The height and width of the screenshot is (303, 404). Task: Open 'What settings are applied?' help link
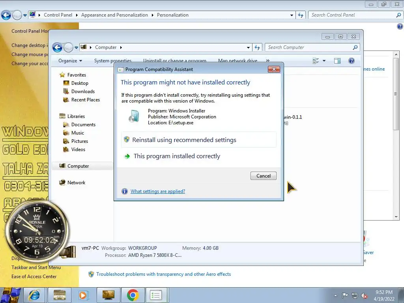(158, 191)
